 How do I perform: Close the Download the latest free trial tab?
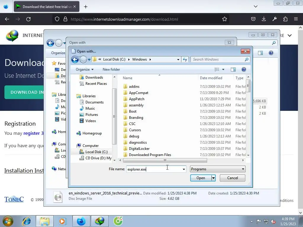pyautogui.click(x=75, y=7)
